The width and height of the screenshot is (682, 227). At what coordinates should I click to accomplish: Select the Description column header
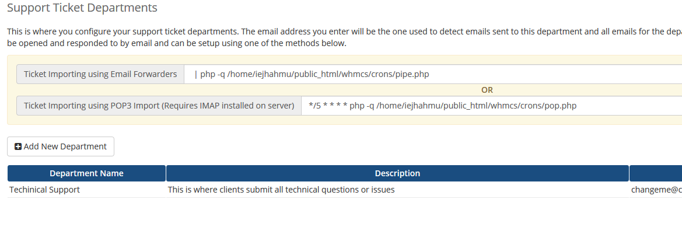coord(397,173)
